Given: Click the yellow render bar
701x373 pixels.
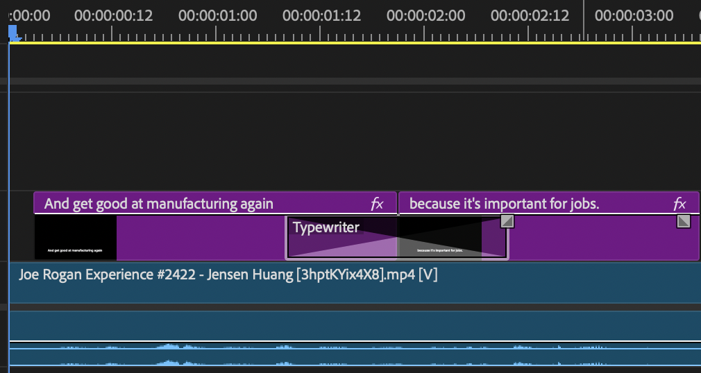Looking at the screenshot, I should 355,43.
